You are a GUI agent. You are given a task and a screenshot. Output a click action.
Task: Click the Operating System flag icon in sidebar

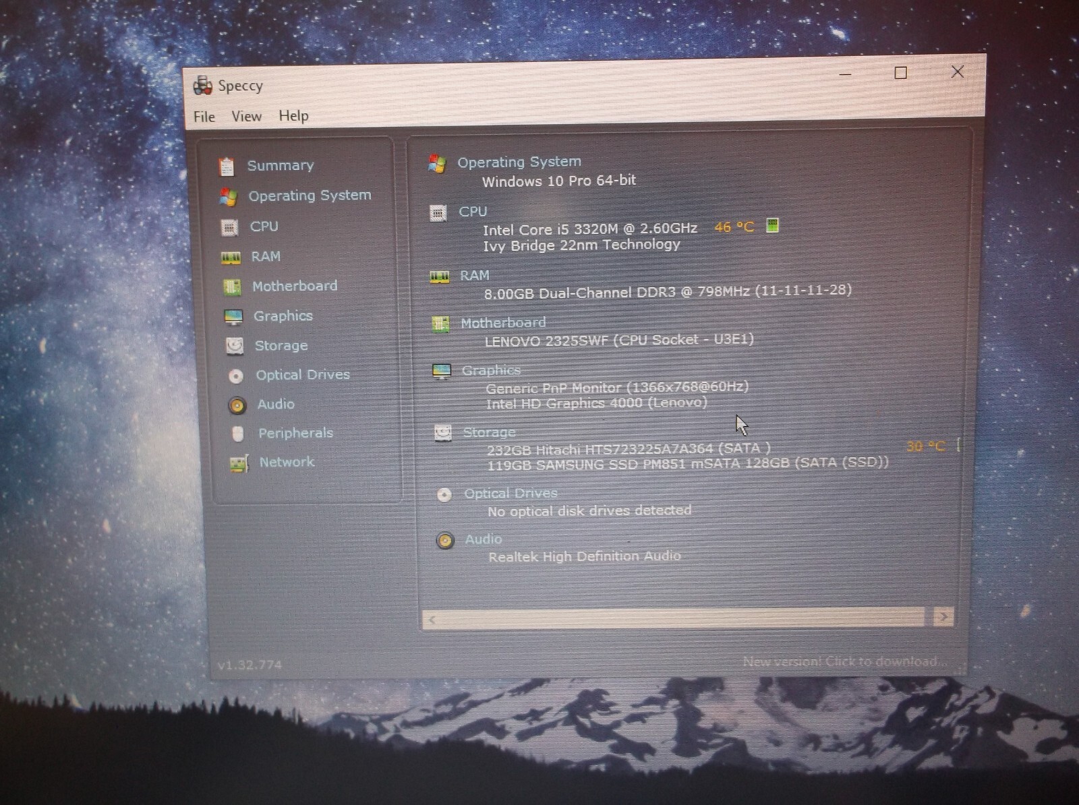tap(228, 197)
